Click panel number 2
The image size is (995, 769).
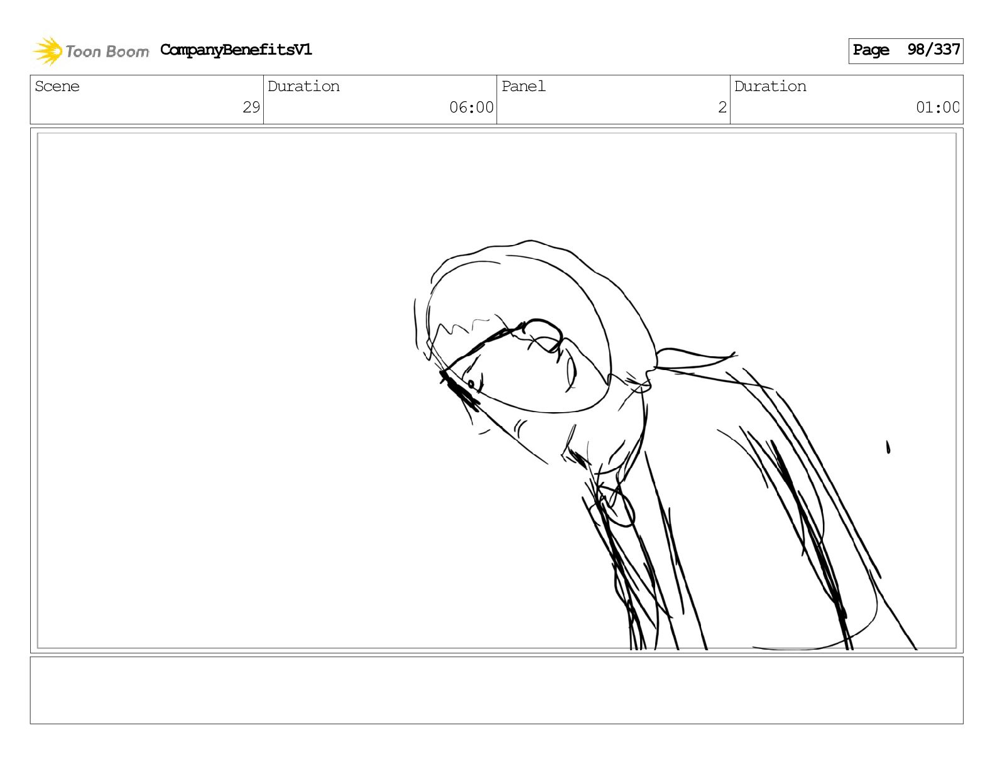pos(722,107)
